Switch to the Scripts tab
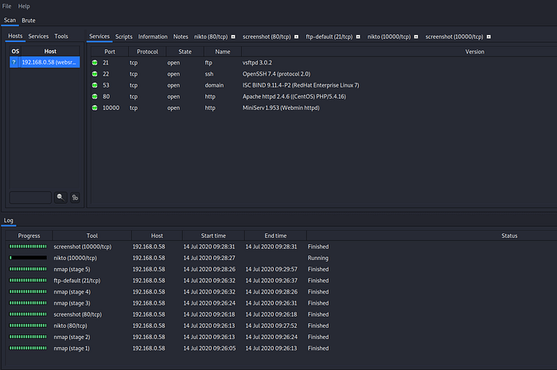The image size is (557, 370). pos(123,37)
